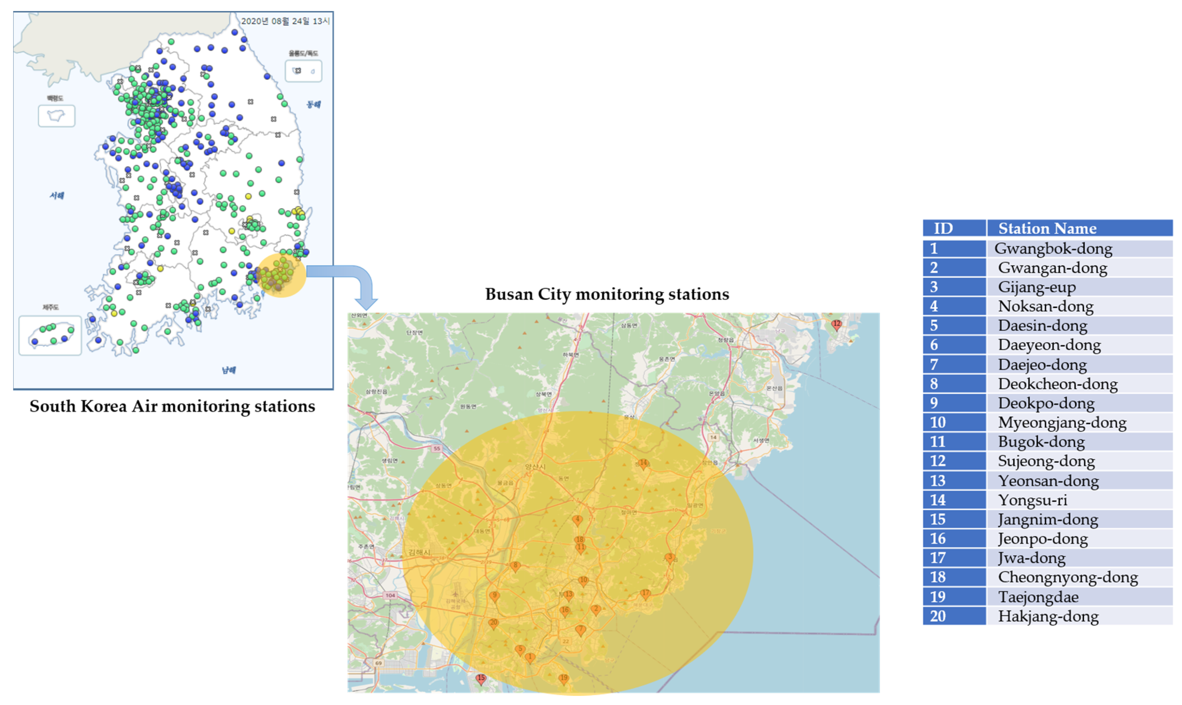
Task: Select the Gwangbok-dong table row
Action: (1053, 249)
